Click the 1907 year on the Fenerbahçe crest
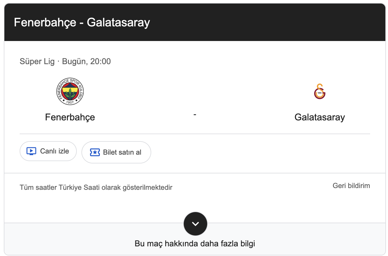The image size is (388, 256). [70, 102]
